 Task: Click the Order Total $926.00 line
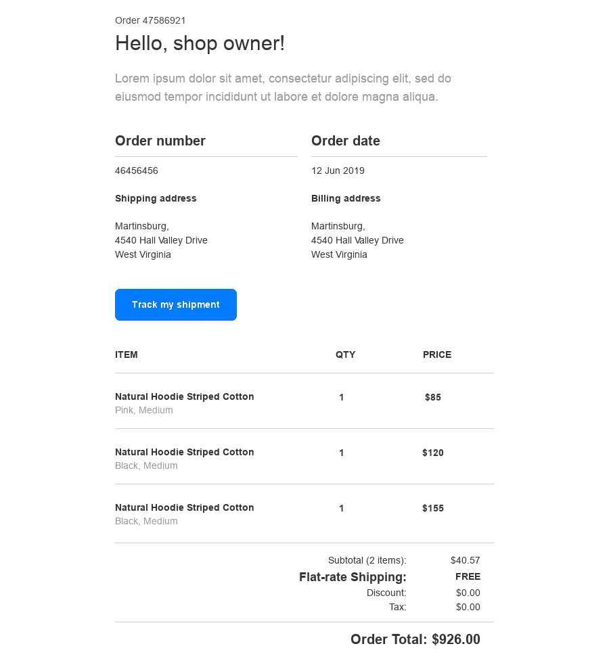click(415, 639)
